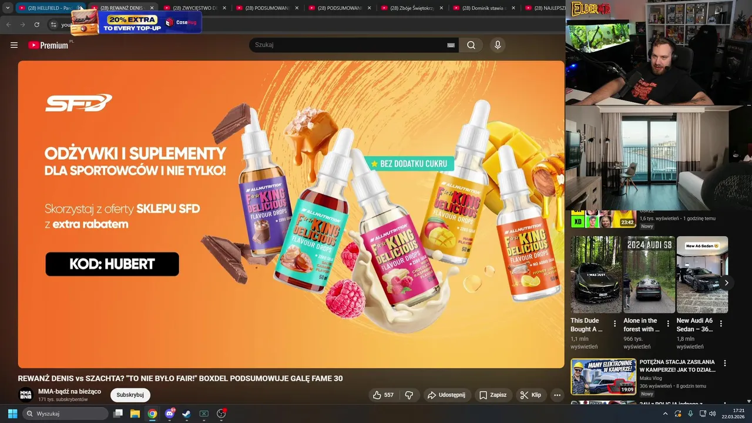Open Discord from the taskbar
The height and width of the screenshot is (423, 752).
point(170,414)
